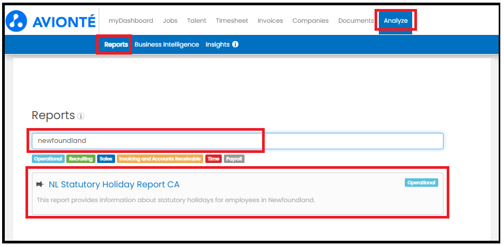The height and width of the screenshot is (245, 504).
Task: Toggle the gray Payroll filter tag
Action: [x=234, y=159]
